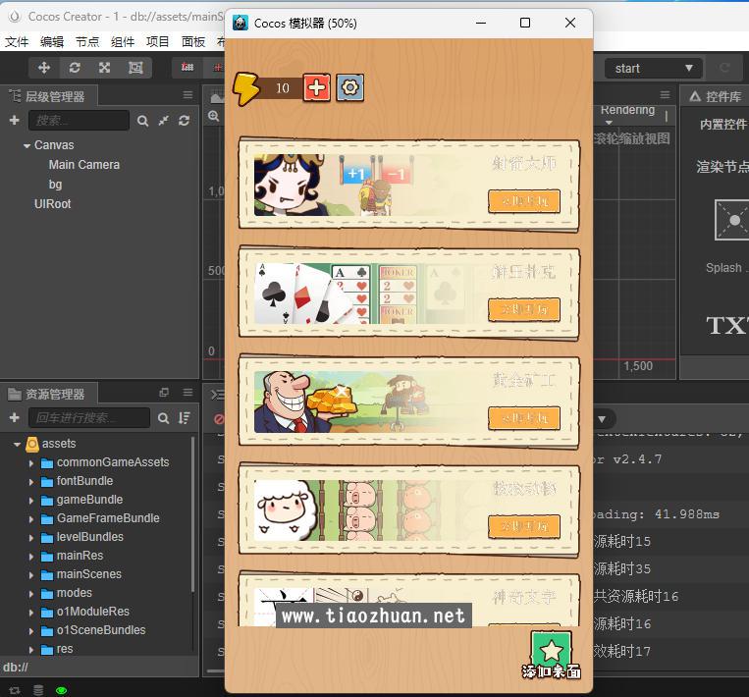This screenshot has width=749, height=697.
Task: Create a new asset with plus icon
Action: (15, 418)
